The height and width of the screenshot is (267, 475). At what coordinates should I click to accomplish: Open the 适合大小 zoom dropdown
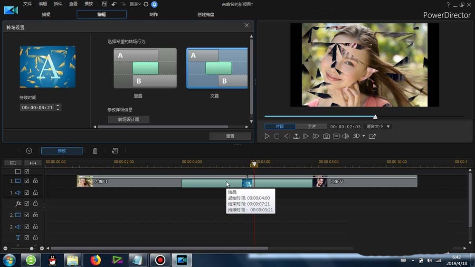[x=378, y=126]
